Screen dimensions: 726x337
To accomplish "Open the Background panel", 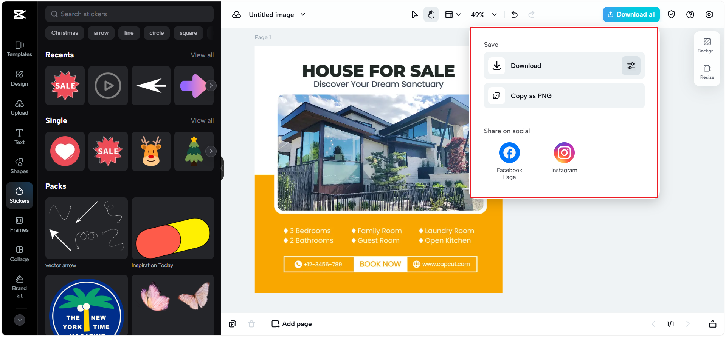I will tap(707, 45).
